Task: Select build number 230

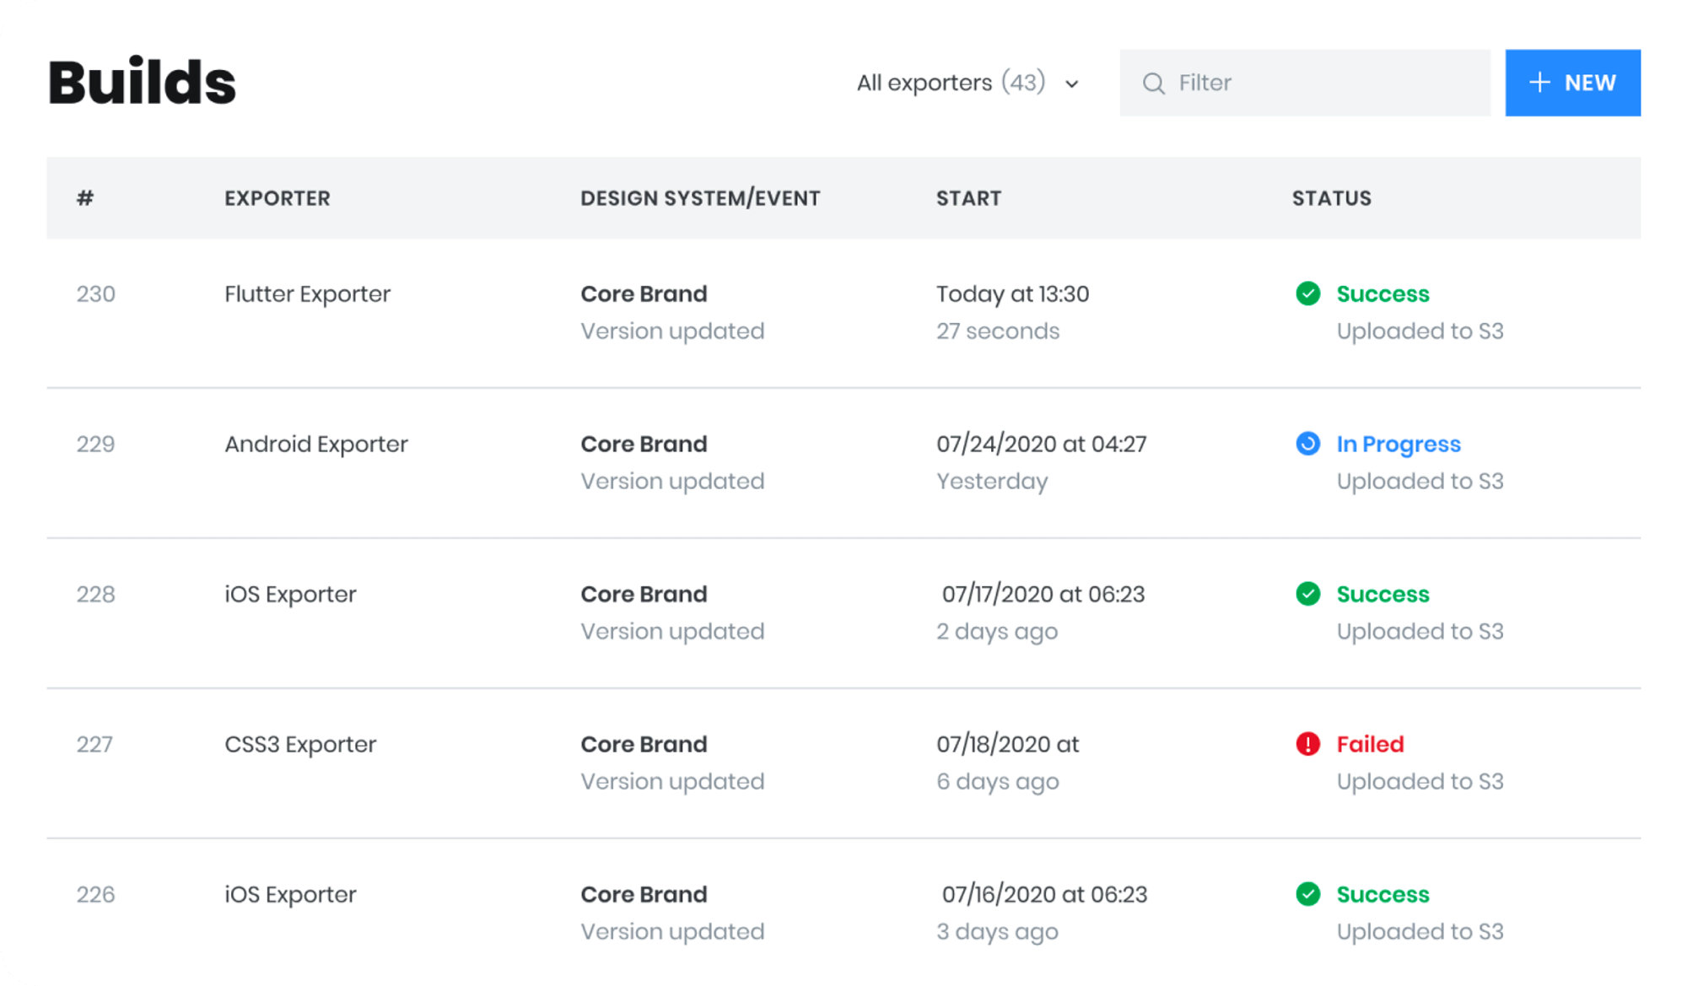Action: [95, 294]
